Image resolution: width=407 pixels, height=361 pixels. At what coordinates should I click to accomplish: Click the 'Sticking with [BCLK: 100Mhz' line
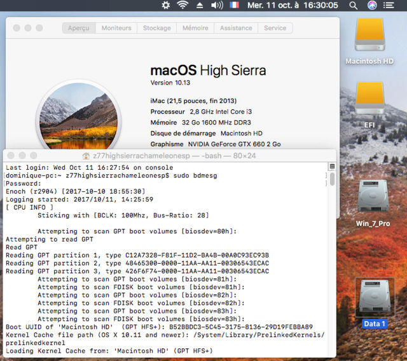pyautogui.click(x=123, y=215)
